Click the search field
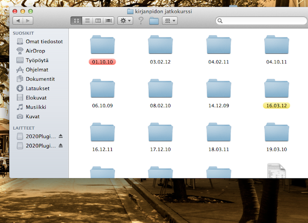This screenshot has height=223, width=308. (261, 21)
